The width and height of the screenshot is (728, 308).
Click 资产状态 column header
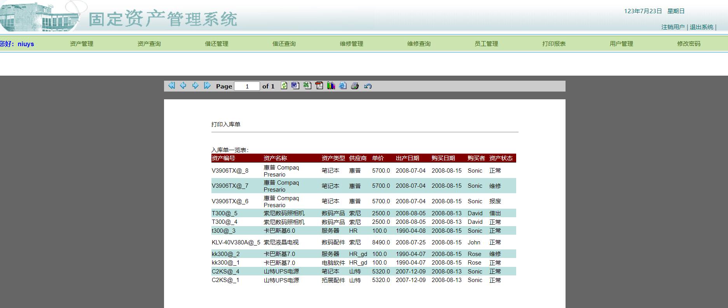501,158
